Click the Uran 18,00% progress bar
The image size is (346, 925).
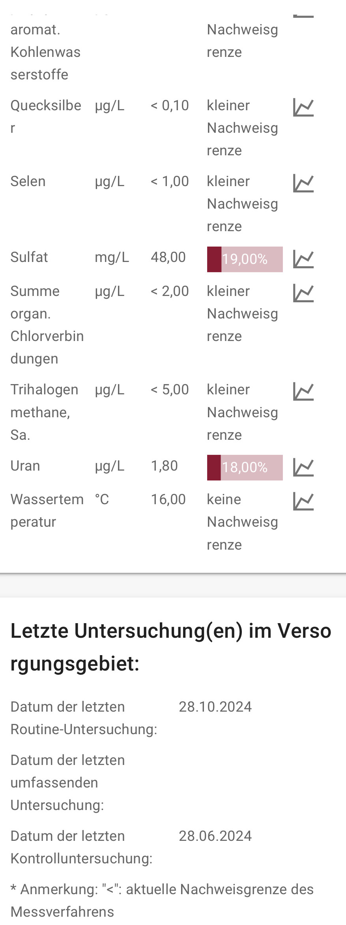245,467
